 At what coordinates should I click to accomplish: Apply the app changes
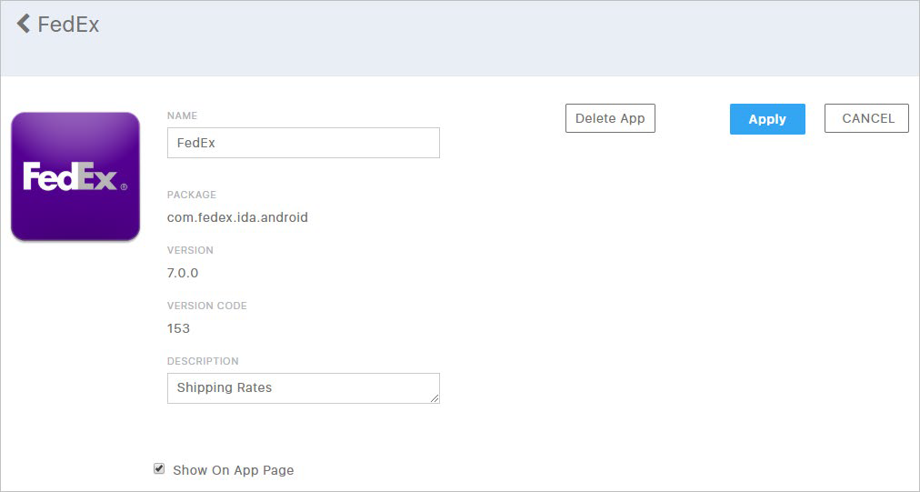(767, 119)
